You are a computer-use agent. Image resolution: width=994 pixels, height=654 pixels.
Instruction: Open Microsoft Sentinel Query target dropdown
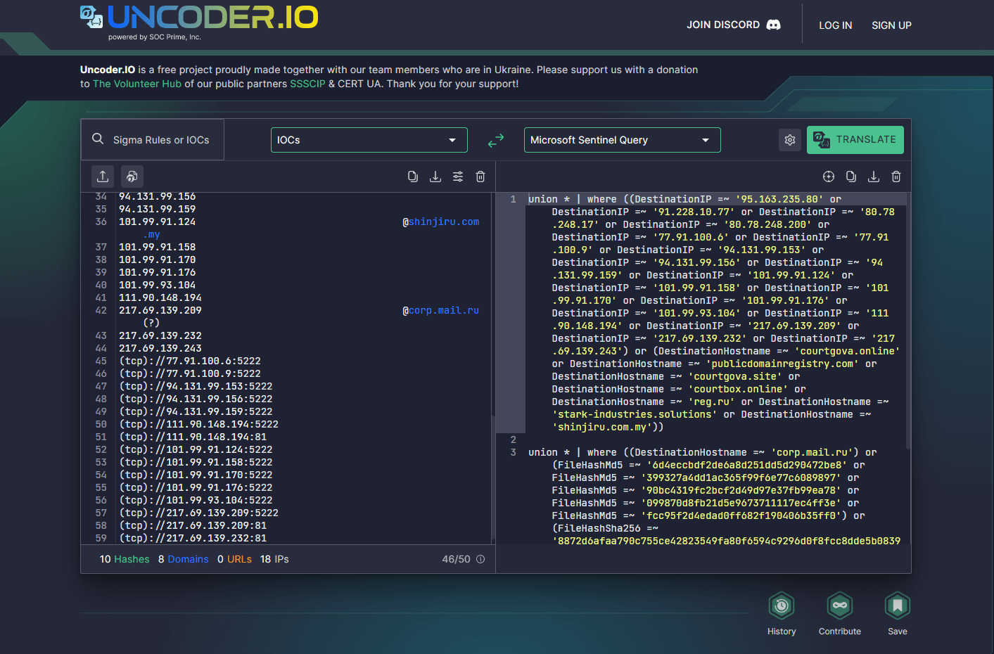point(623,140)
